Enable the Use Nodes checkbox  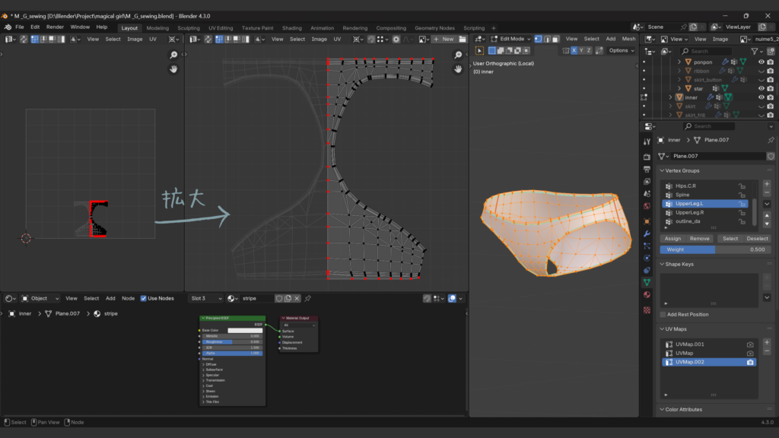point(144,298)
